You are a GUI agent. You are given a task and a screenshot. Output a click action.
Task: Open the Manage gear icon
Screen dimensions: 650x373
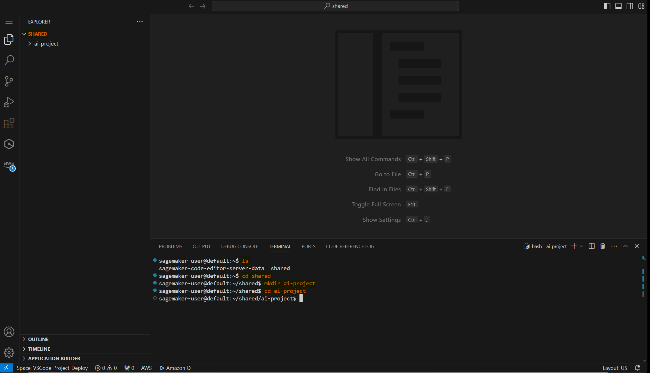pyautogui.click(x=9, y=353)
